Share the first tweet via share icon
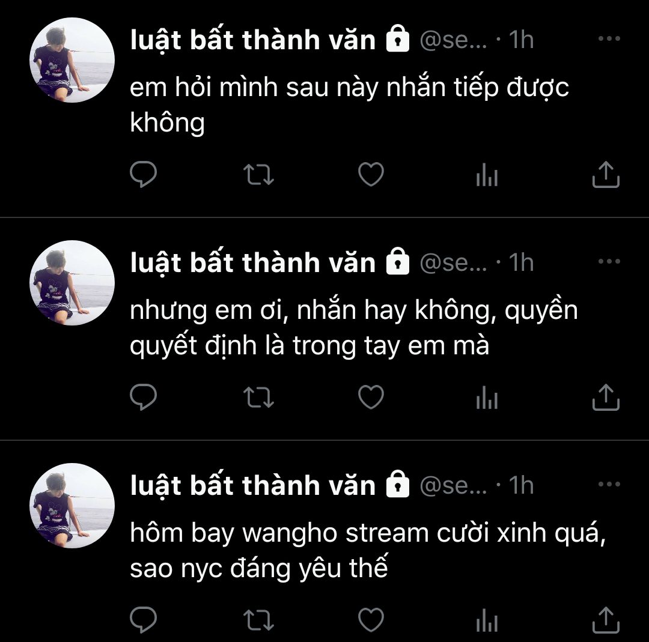Screen dimensions: 649x642 point(606,174)
